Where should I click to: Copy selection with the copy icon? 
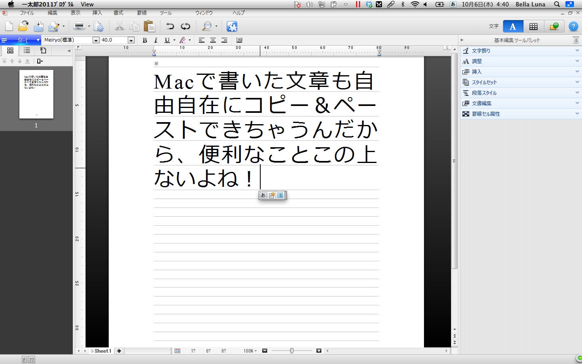134,26
